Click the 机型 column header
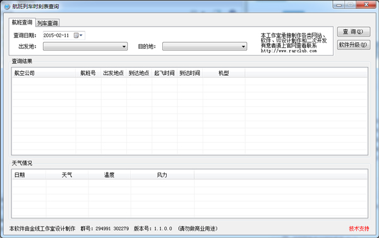The width and height of the screenshot is (379, 238). (x=224, y=73)
